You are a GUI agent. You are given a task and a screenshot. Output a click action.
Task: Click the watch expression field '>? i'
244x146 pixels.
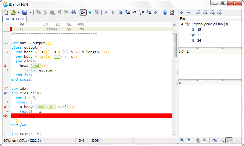click(x=210, y=51)
